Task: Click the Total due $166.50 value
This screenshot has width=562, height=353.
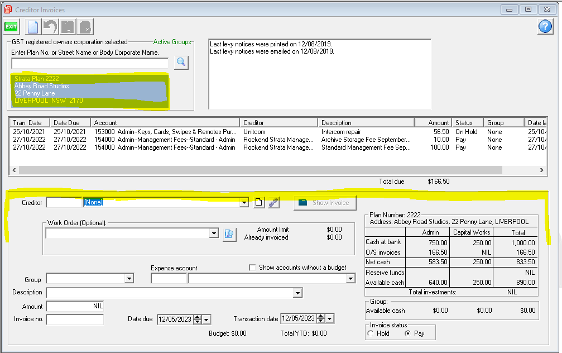Action: (438, 182)
